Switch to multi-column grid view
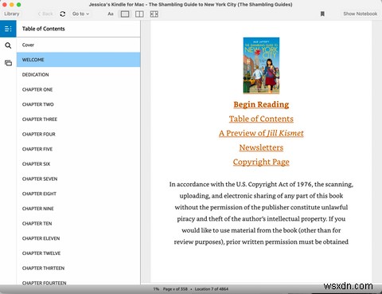The image size is (382, 294). (154, 14)
